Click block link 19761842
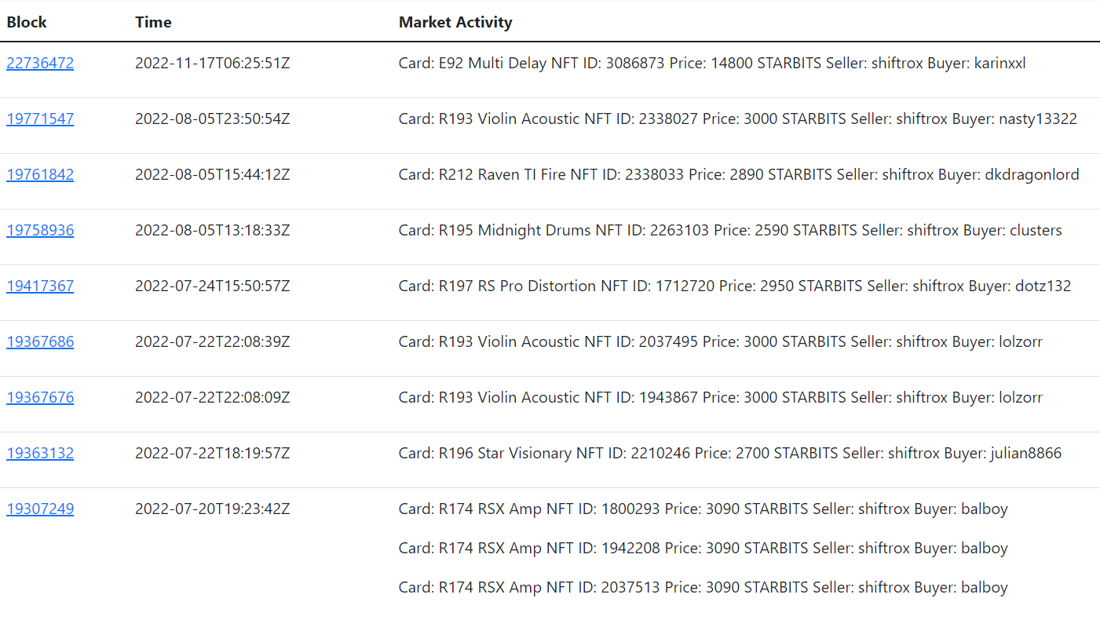This screenshot has width=1100, height=620. (40, 174)
